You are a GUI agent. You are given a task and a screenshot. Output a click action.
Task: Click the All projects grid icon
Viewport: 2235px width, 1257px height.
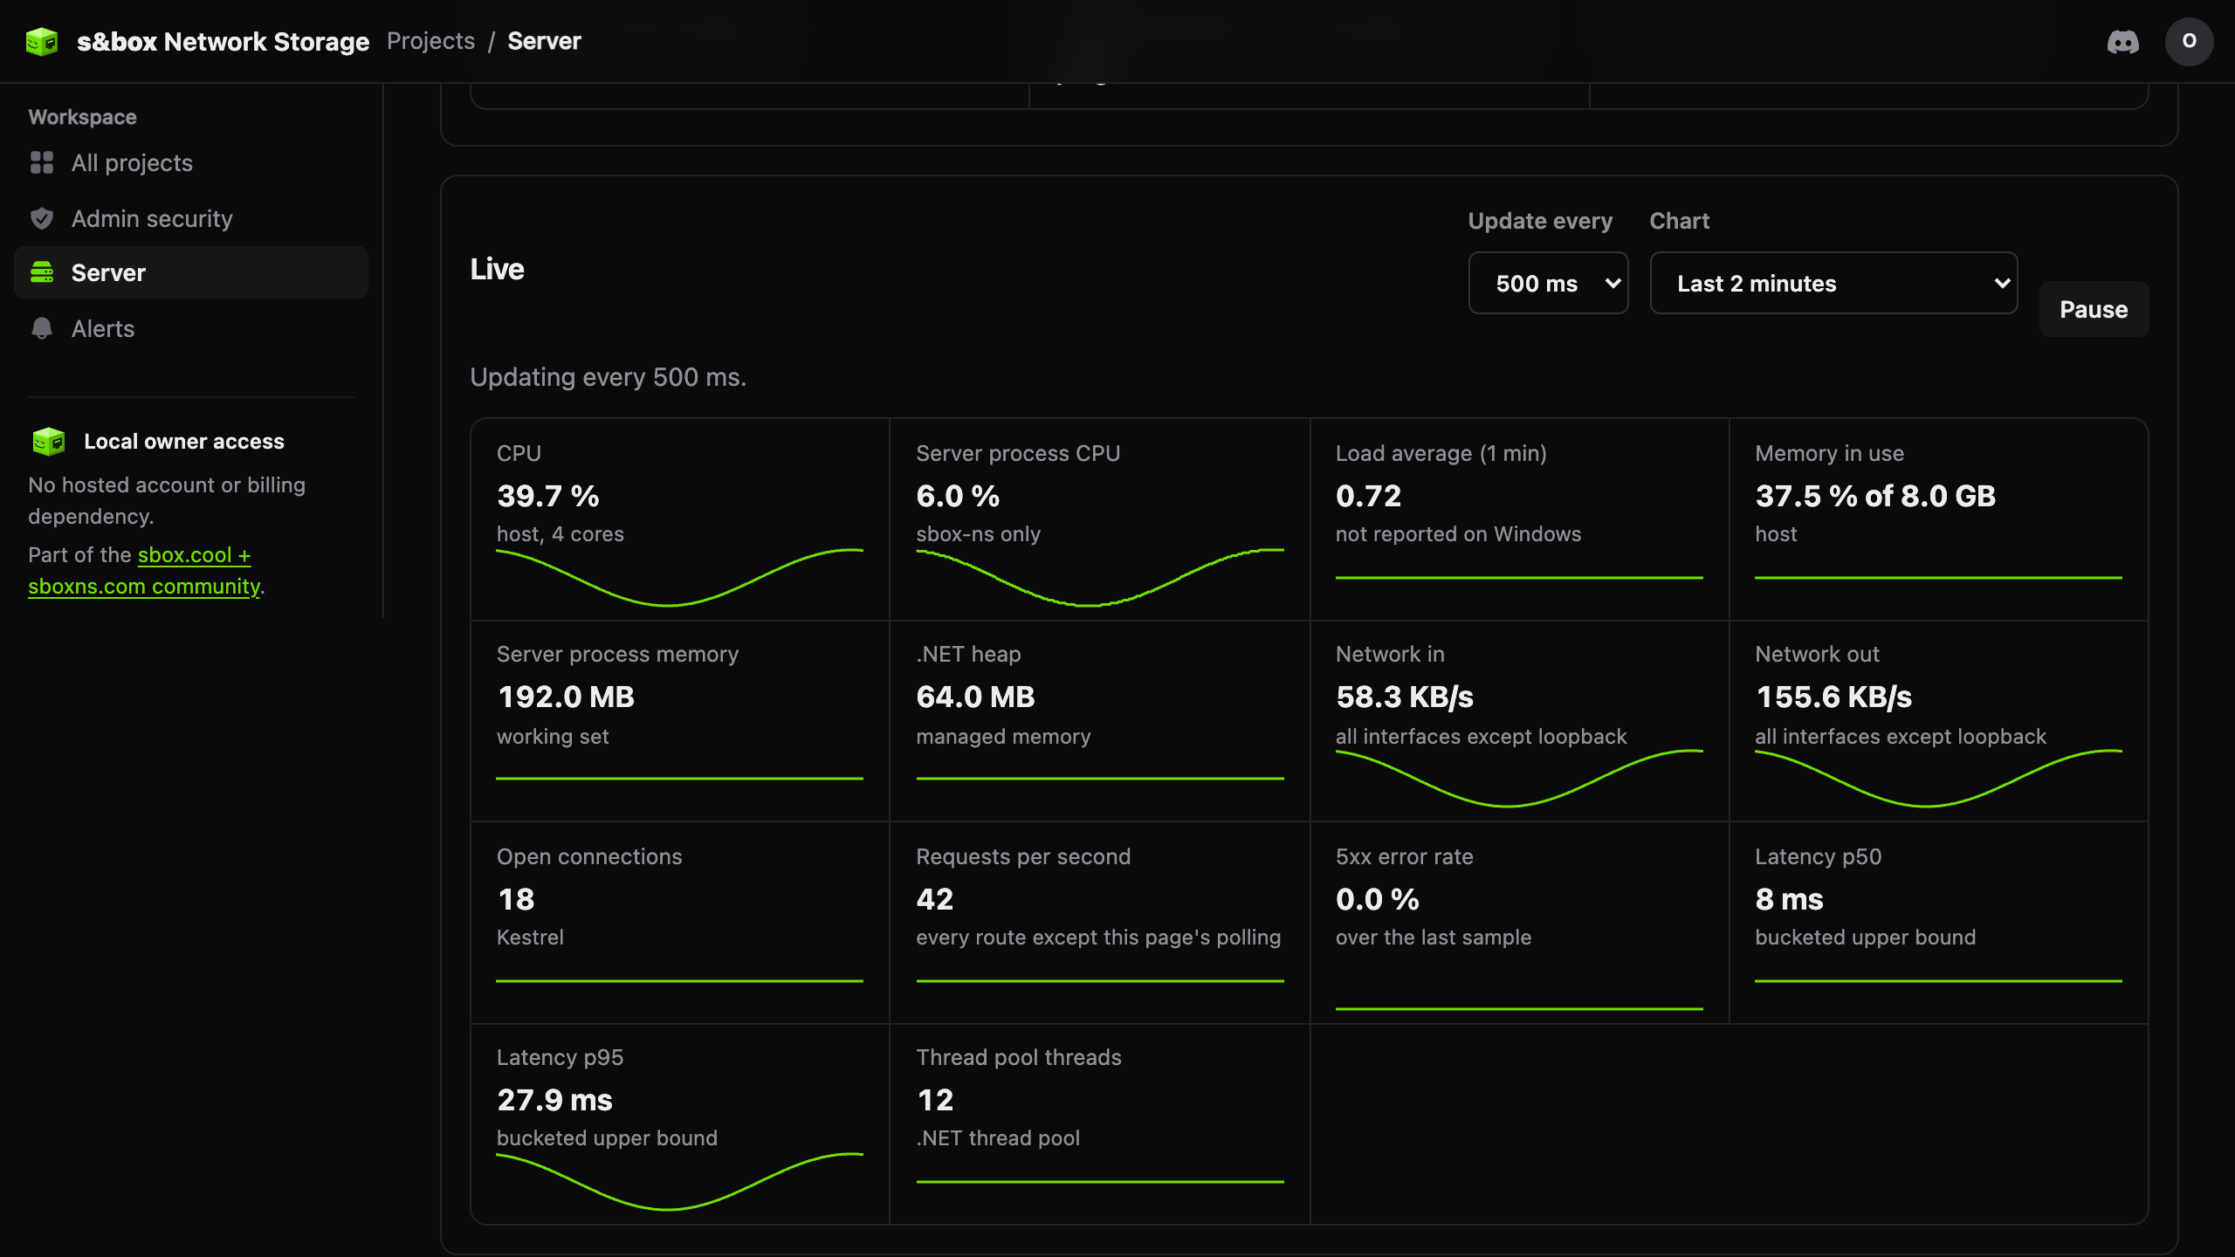coord(42,163)
